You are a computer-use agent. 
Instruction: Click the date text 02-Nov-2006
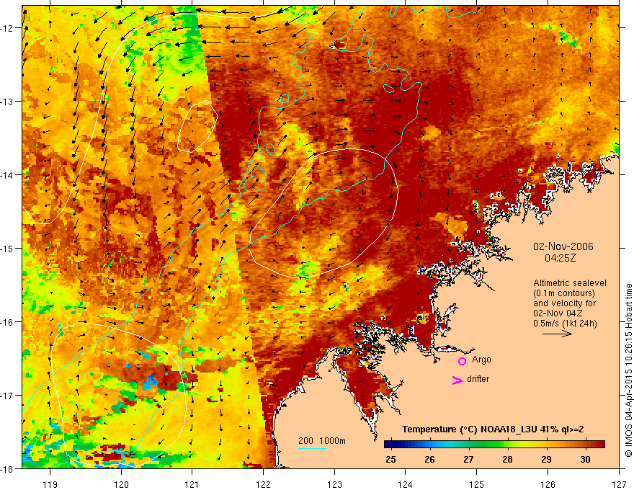point(563,246)
